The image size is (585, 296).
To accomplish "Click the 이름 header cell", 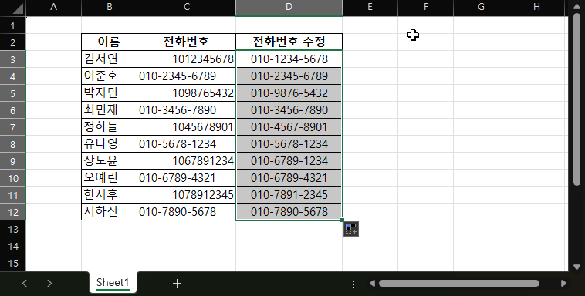I will 110,42.
